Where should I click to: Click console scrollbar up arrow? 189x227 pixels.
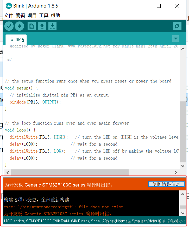183,194
